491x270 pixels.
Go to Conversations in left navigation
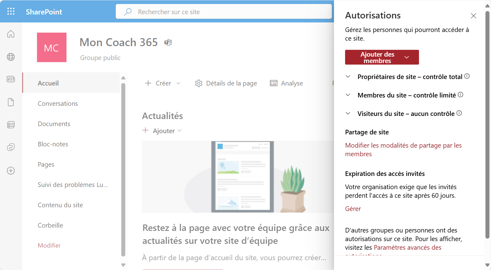pyautogui.click(x=58, y=104)
